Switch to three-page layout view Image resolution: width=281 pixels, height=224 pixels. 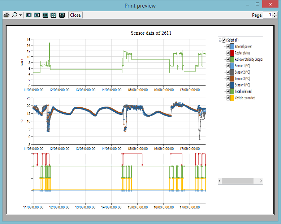[x=45, y=15]
